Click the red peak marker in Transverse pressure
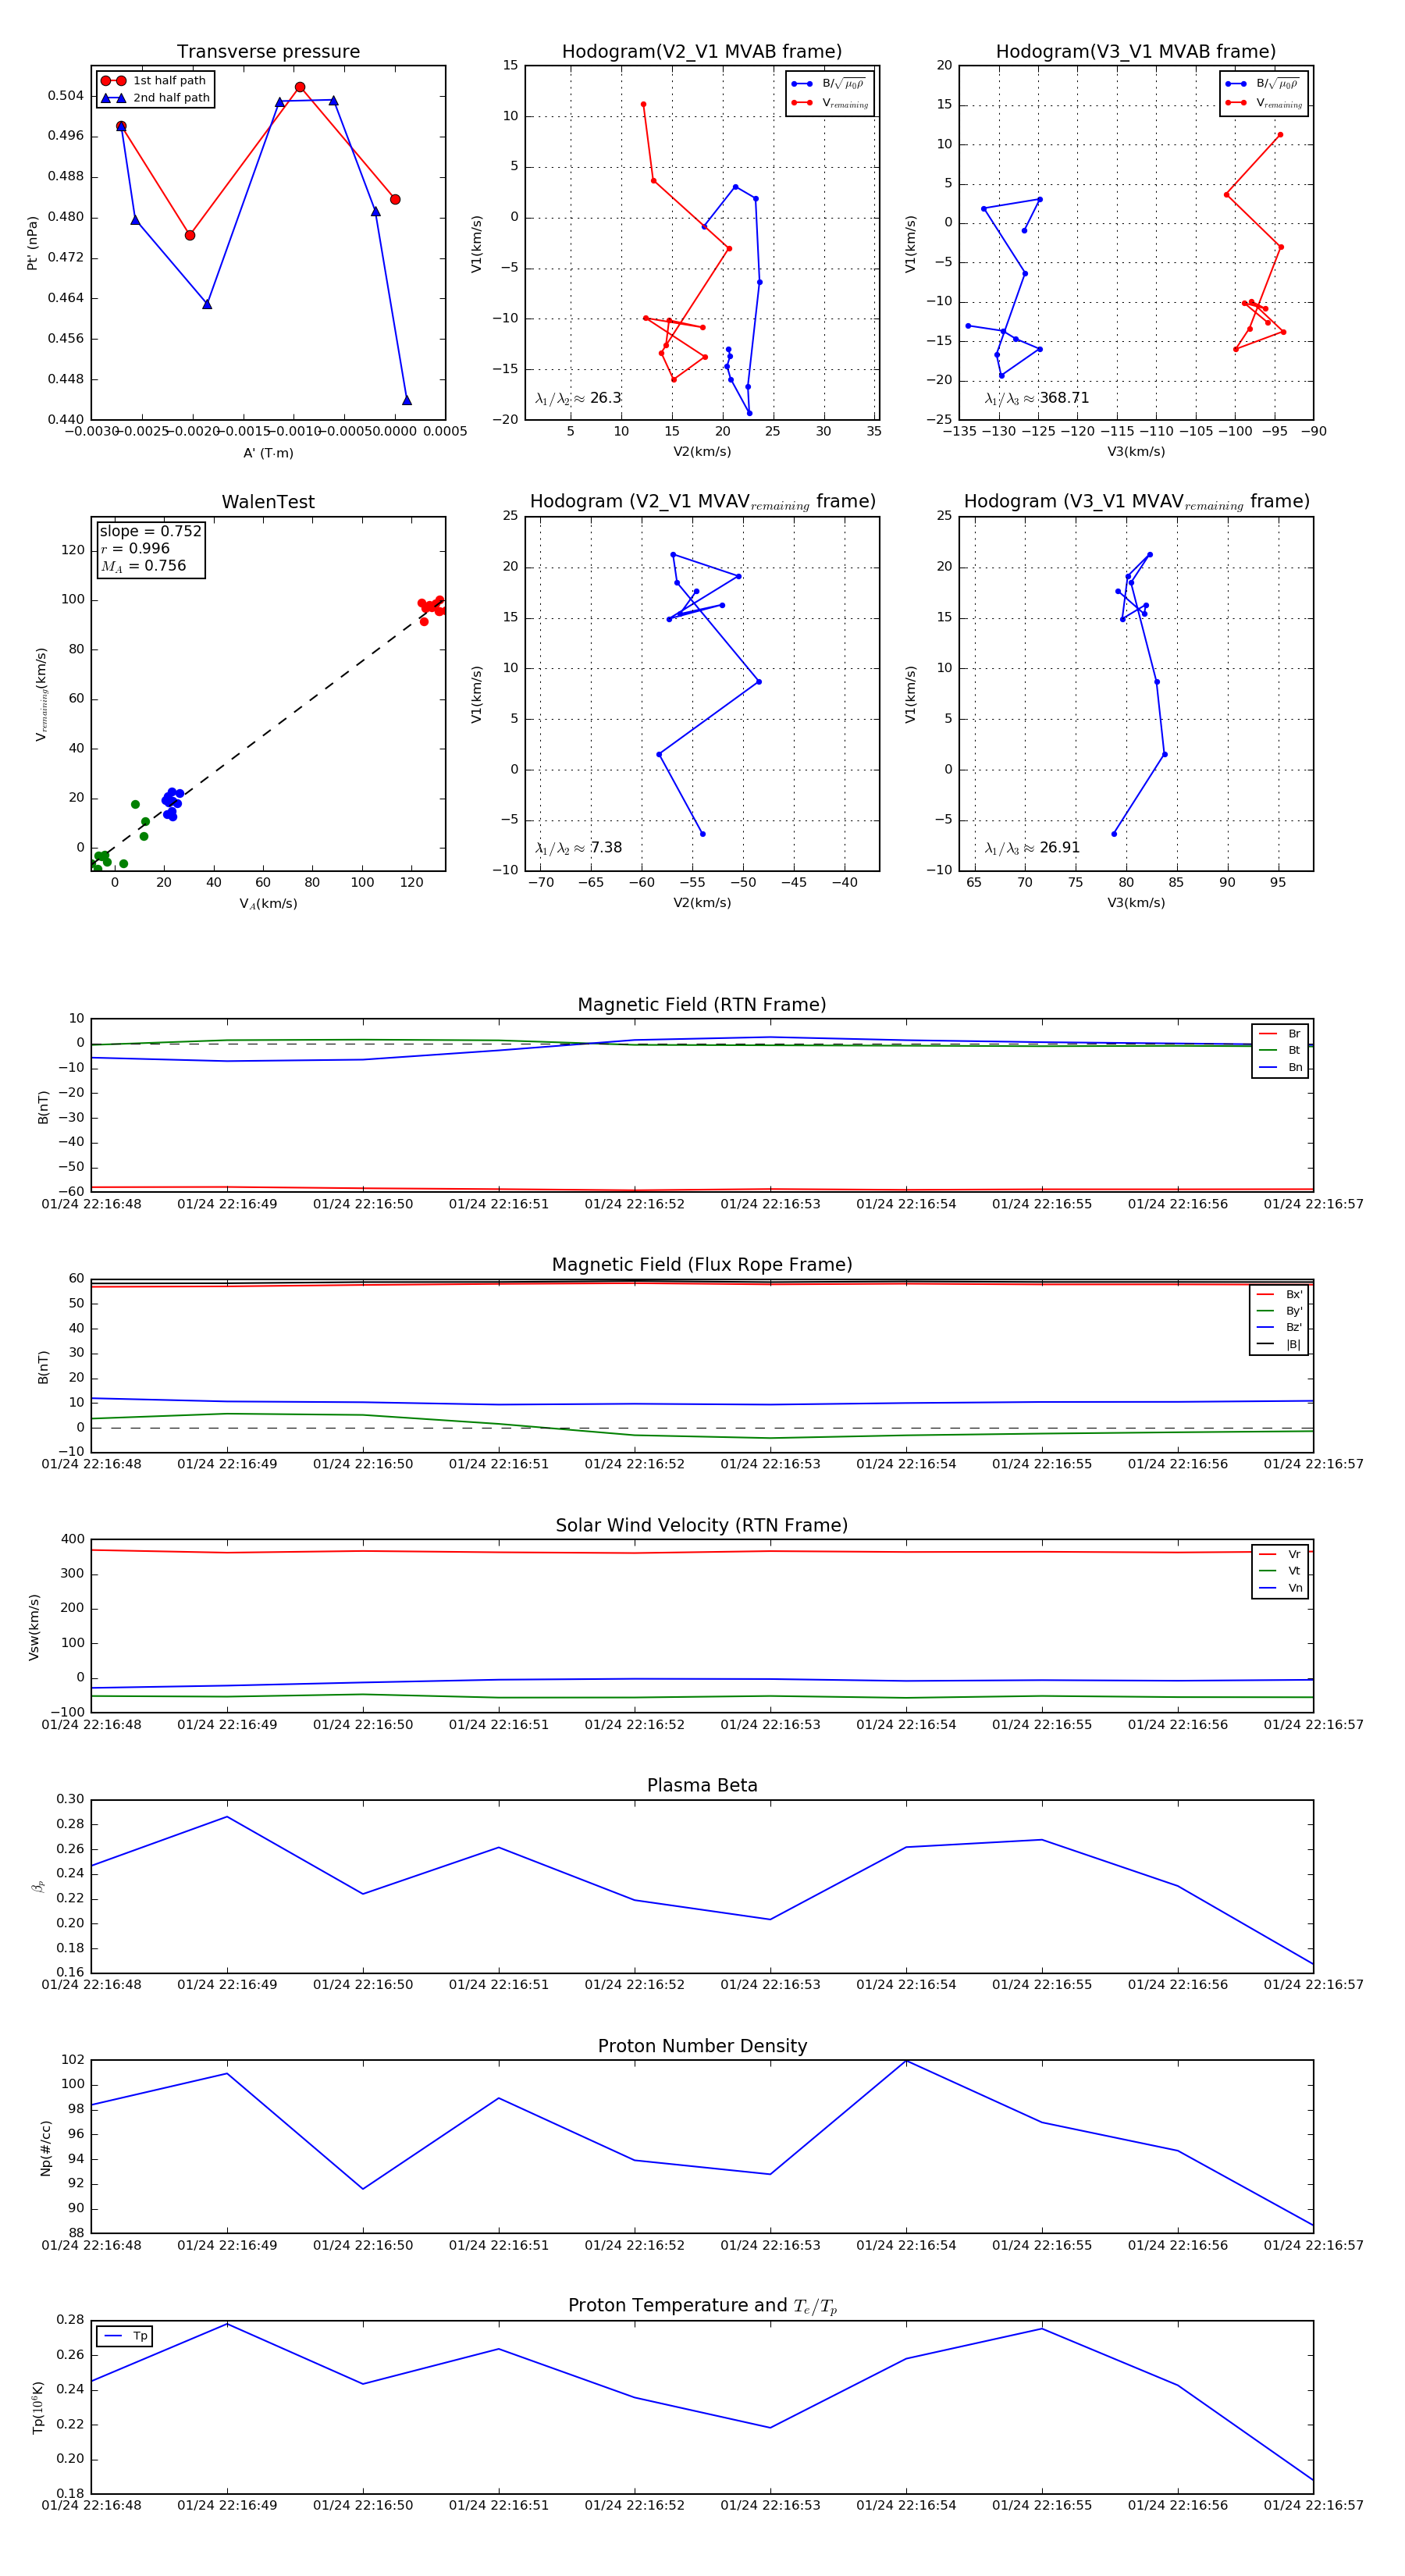Viewport: 1405px width, 2576px height. [300, 87]
